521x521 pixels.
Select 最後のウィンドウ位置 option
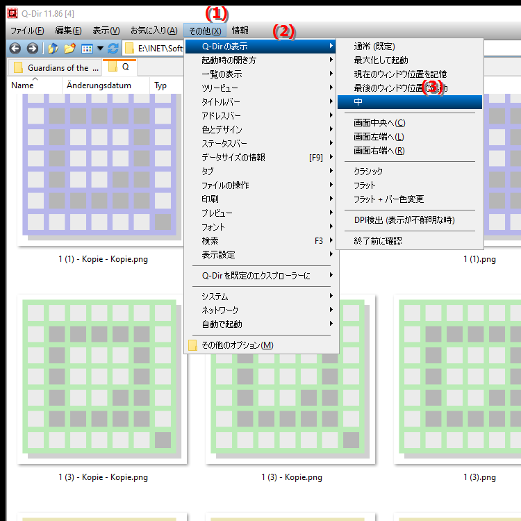click(410, 88)
